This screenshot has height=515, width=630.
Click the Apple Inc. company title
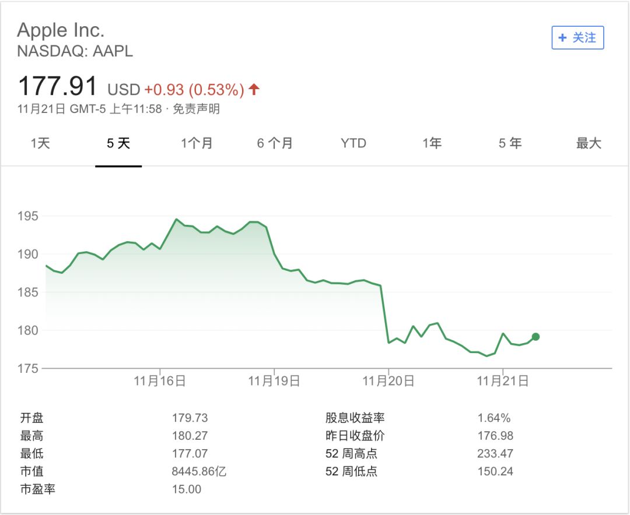61,30
